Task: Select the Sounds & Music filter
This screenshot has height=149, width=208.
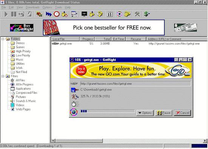Action: pyautogui.click(x=26, y=101)
